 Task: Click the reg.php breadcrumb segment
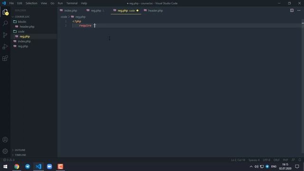coord(80,17)
